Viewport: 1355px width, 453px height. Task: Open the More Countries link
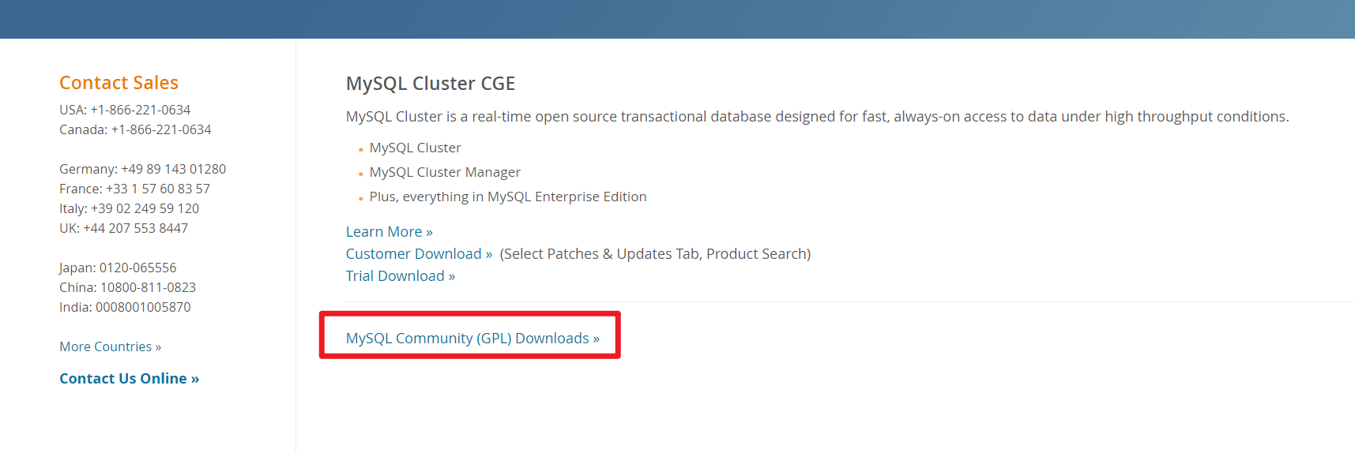pyautogui.click(x=110, y=346)
